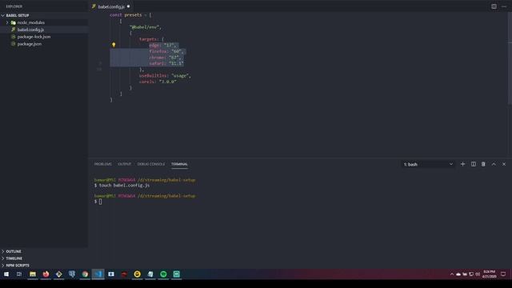512x288 pixels.
Task: Open the OneDrive cloud tray icon
Action: (x=458, y=274)
